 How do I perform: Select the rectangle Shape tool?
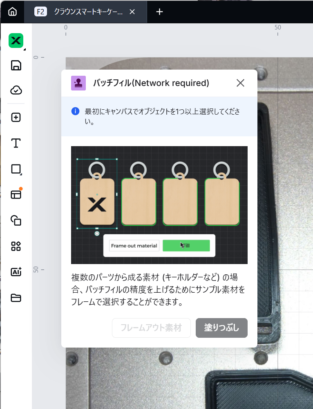point(16,169)
